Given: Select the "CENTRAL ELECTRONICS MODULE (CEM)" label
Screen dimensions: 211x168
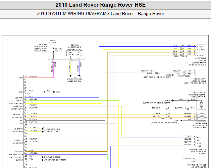Looking at the screenshot, I should (74, 47).
